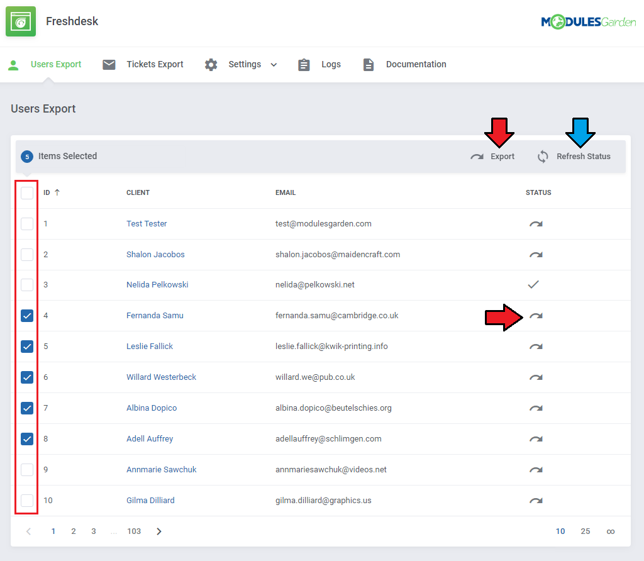Image resolution: width=644 pixels, height=561 pixels.
Task: Click export status icon for Annmarie Sawchuk
Action: (x=536, y=470)
